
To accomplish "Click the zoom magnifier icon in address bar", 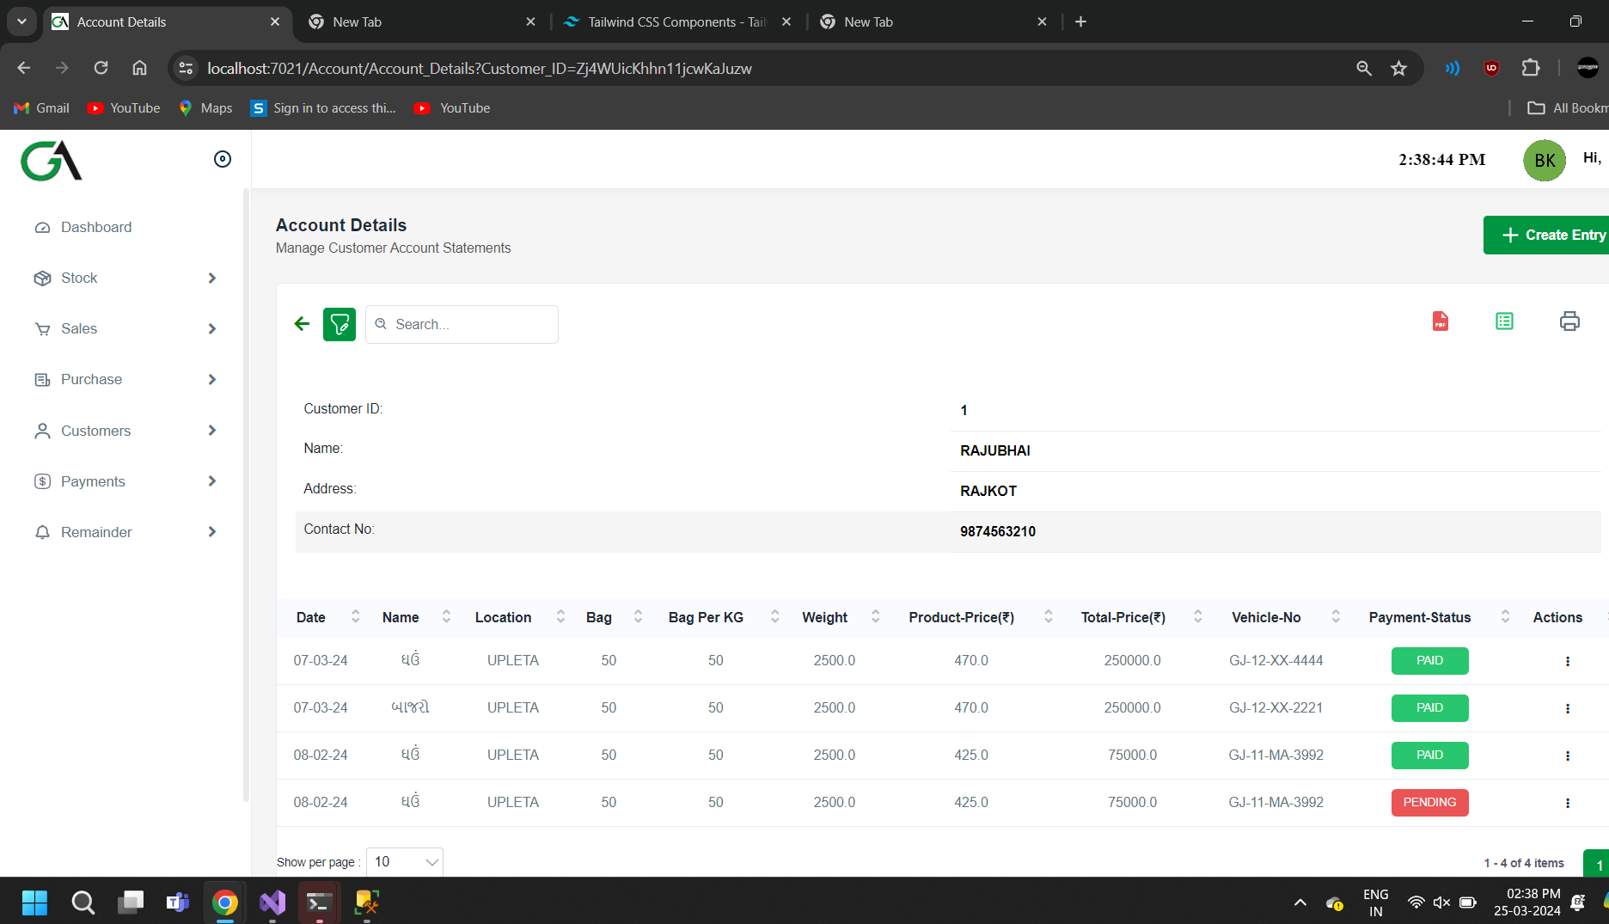I will pyautogui.click(x=1364, y=68).
